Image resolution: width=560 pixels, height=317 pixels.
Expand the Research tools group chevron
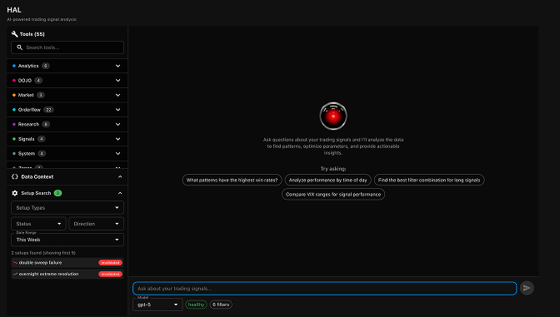[x=117, y=125]
